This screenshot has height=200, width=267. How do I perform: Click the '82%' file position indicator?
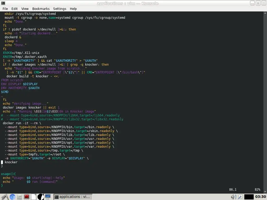257,190
